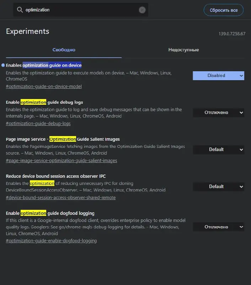The image size is (251, 285).
Task: Click the magnifier icon in search bar
Action: click(x=20, y=10)
